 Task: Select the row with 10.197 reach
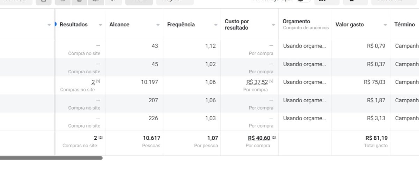pyautogui.click(x=209, y=85)
